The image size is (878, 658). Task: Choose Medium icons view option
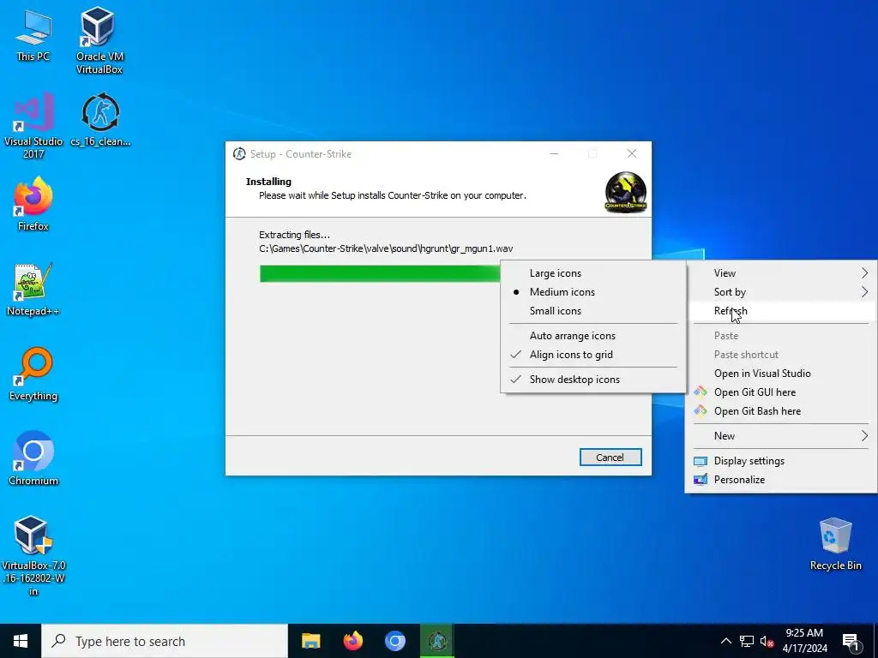point(593,292)
